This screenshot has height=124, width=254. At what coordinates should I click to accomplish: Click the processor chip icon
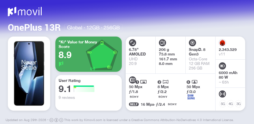coord(192,43)
